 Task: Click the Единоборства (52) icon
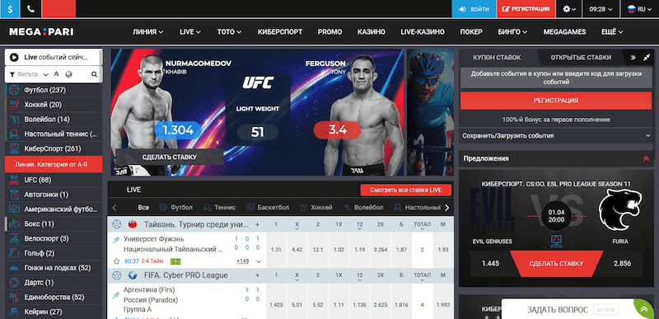[x=14, y=297]
